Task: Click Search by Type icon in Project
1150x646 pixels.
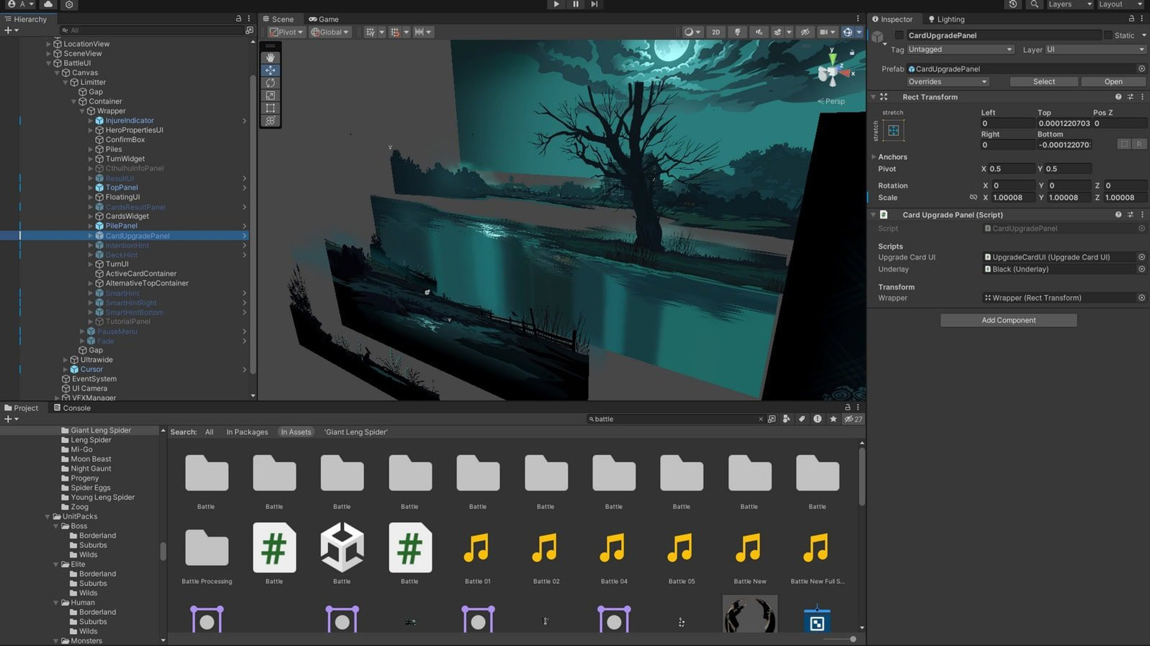Action: [x=786, y=419]
